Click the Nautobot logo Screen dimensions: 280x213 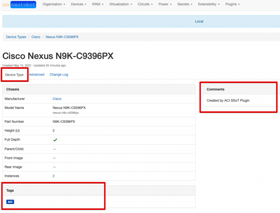(x=19, y=5)
